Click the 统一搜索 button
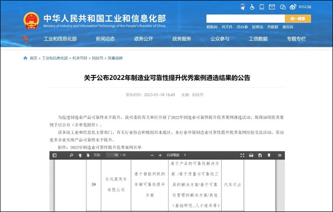333x212 pixels. coord(298,19)
